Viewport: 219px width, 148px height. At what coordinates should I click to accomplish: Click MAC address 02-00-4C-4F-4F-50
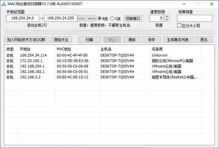72,55
